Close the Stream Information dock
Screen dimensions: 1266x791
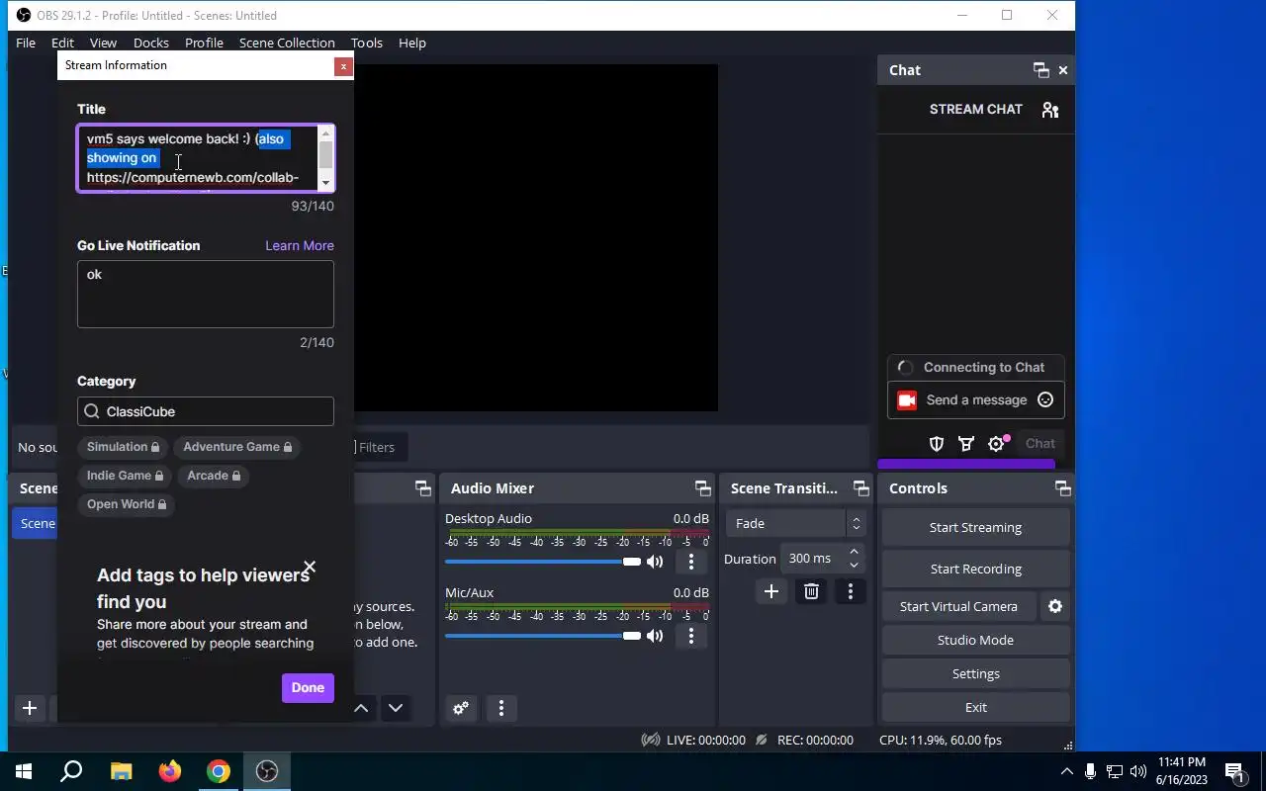(x=343, y=66)
